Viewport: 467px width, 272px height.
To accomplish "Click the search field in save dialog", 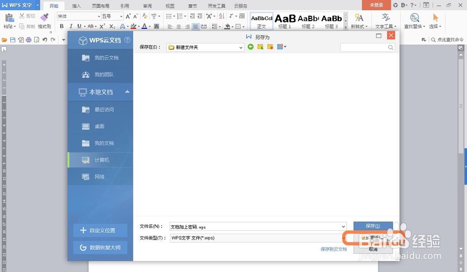I will [x=368, y=47].
